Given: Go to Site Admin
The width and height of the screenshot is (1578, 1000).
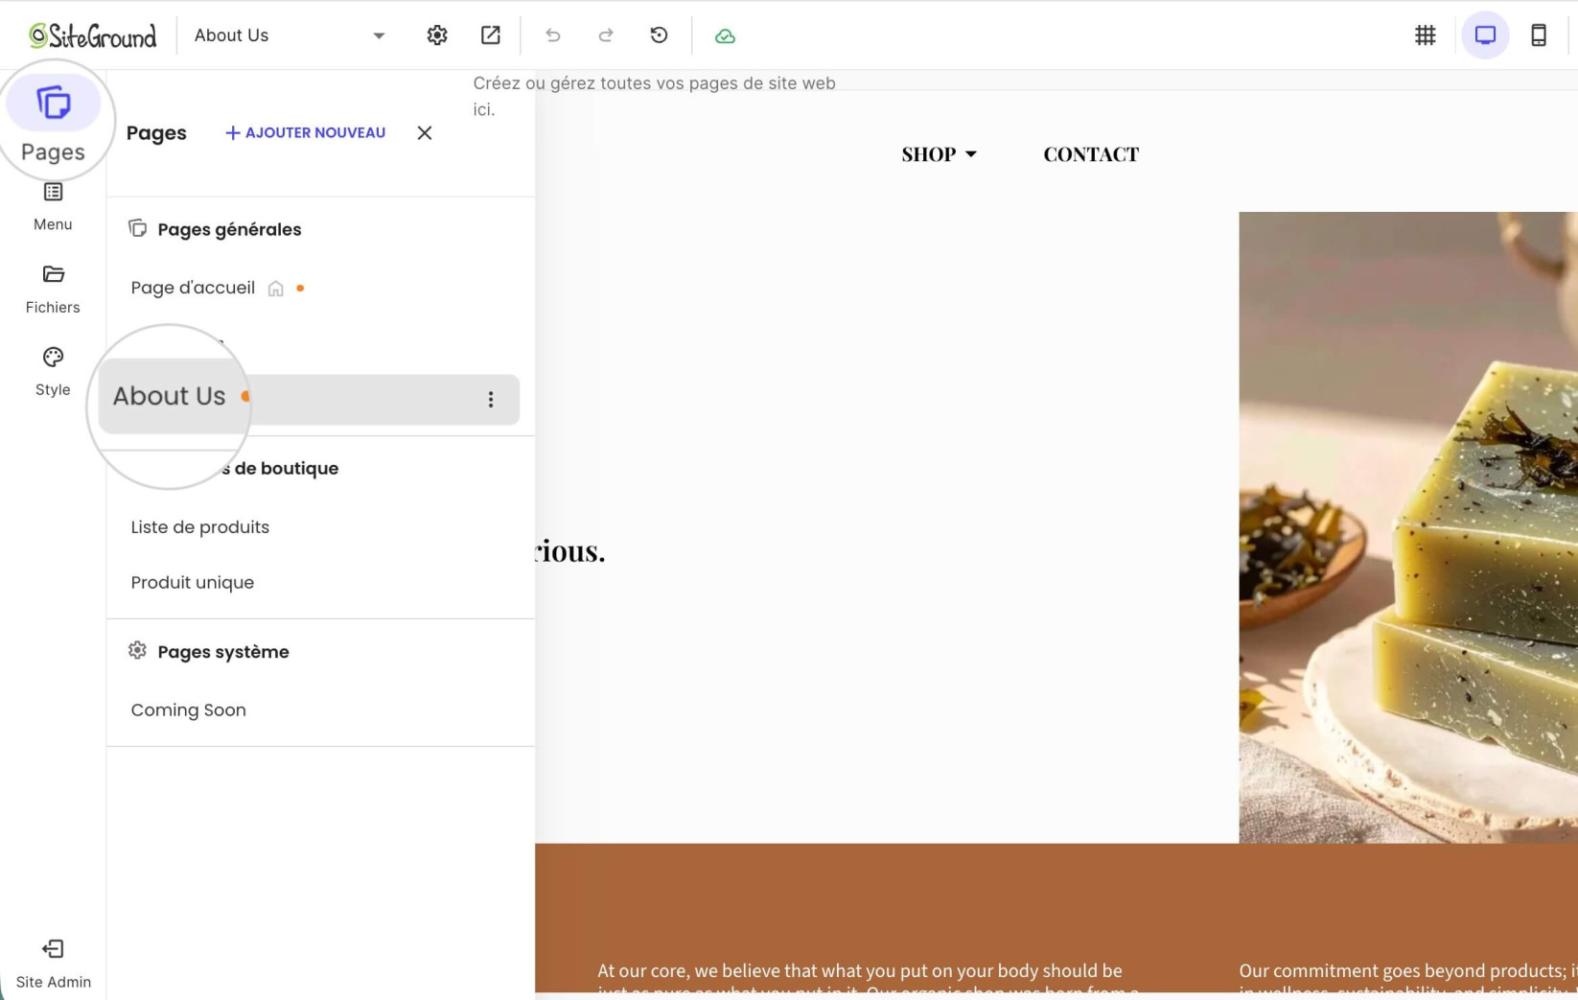Looking at the screenshot, I should pos(53,963).
